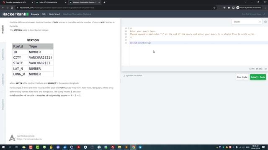Click the VARCHAR2(21) type cell

coord(41,57)
